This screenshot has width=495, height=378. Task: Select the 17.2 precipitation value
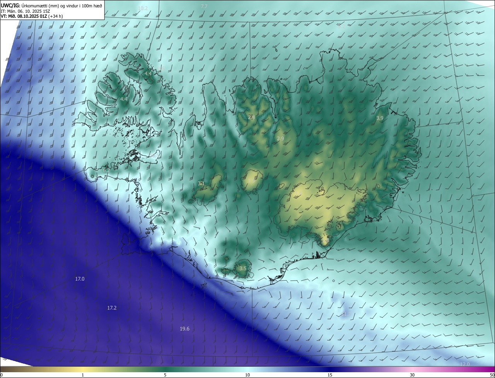tap(112, 308)
